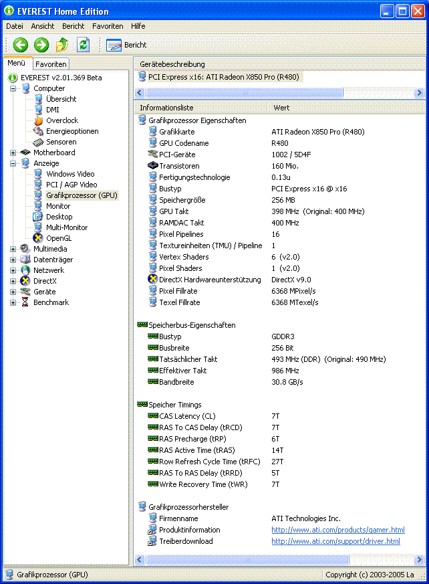Viewport: 429px width, 584px height.
Task: Select Monitor tree item
Action: 58,206
